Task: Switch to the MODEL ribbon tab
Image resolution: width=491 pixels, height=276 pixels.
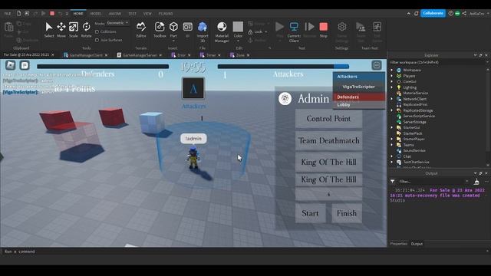Action: [x=96, y=14]
